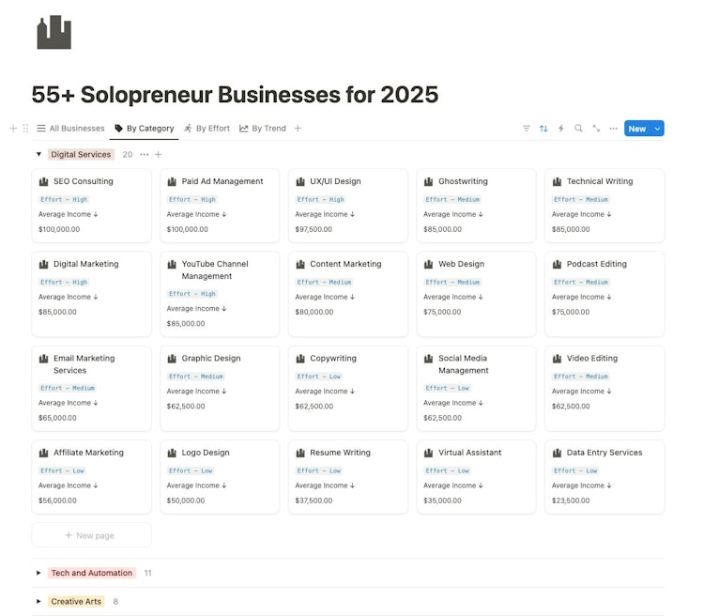Click the New page card button
The height and width of the screenshot is (616, 704).
point(92,535)
